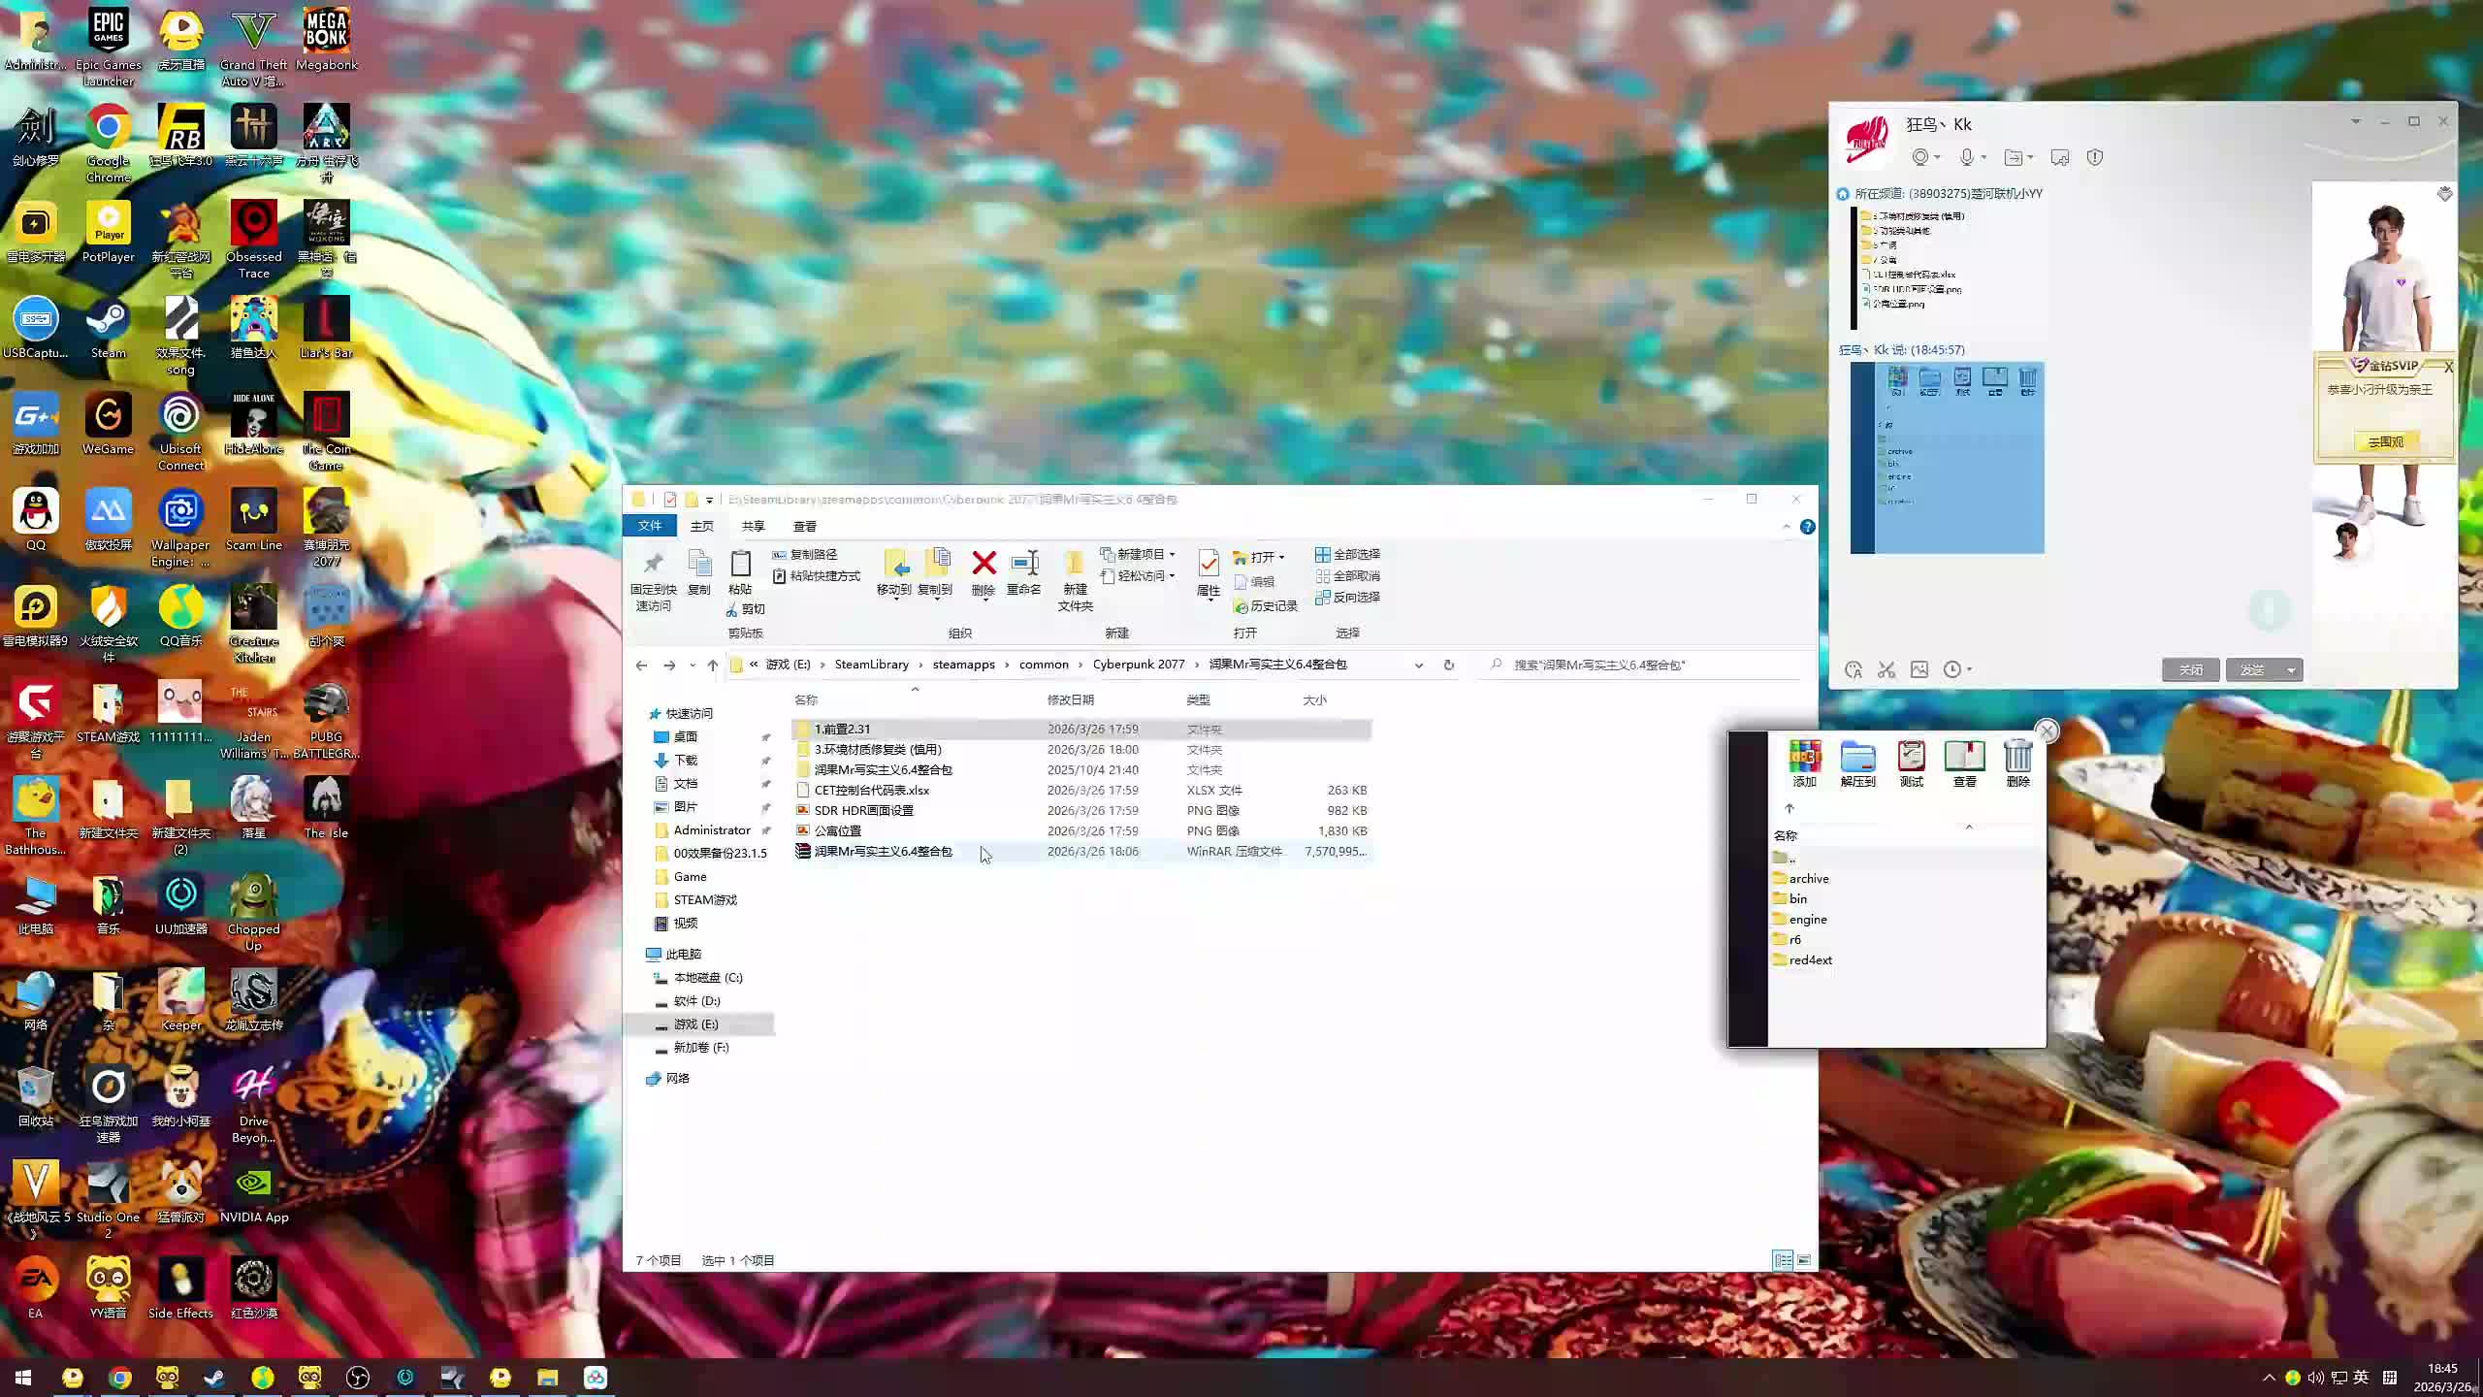Click the Pin to Quick Access icon

pyautogui.click(x=653, y=564)
